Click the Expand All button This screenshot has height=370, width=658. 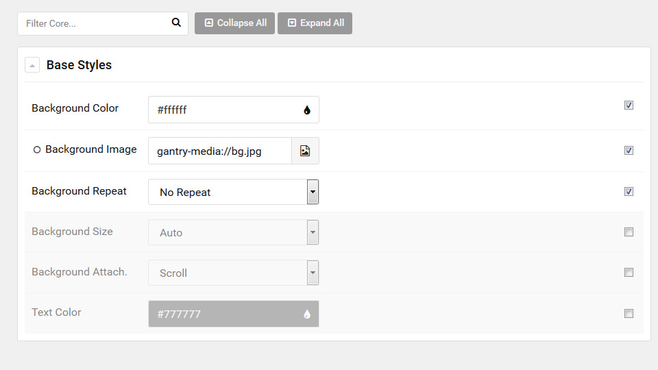click(315, 23)
